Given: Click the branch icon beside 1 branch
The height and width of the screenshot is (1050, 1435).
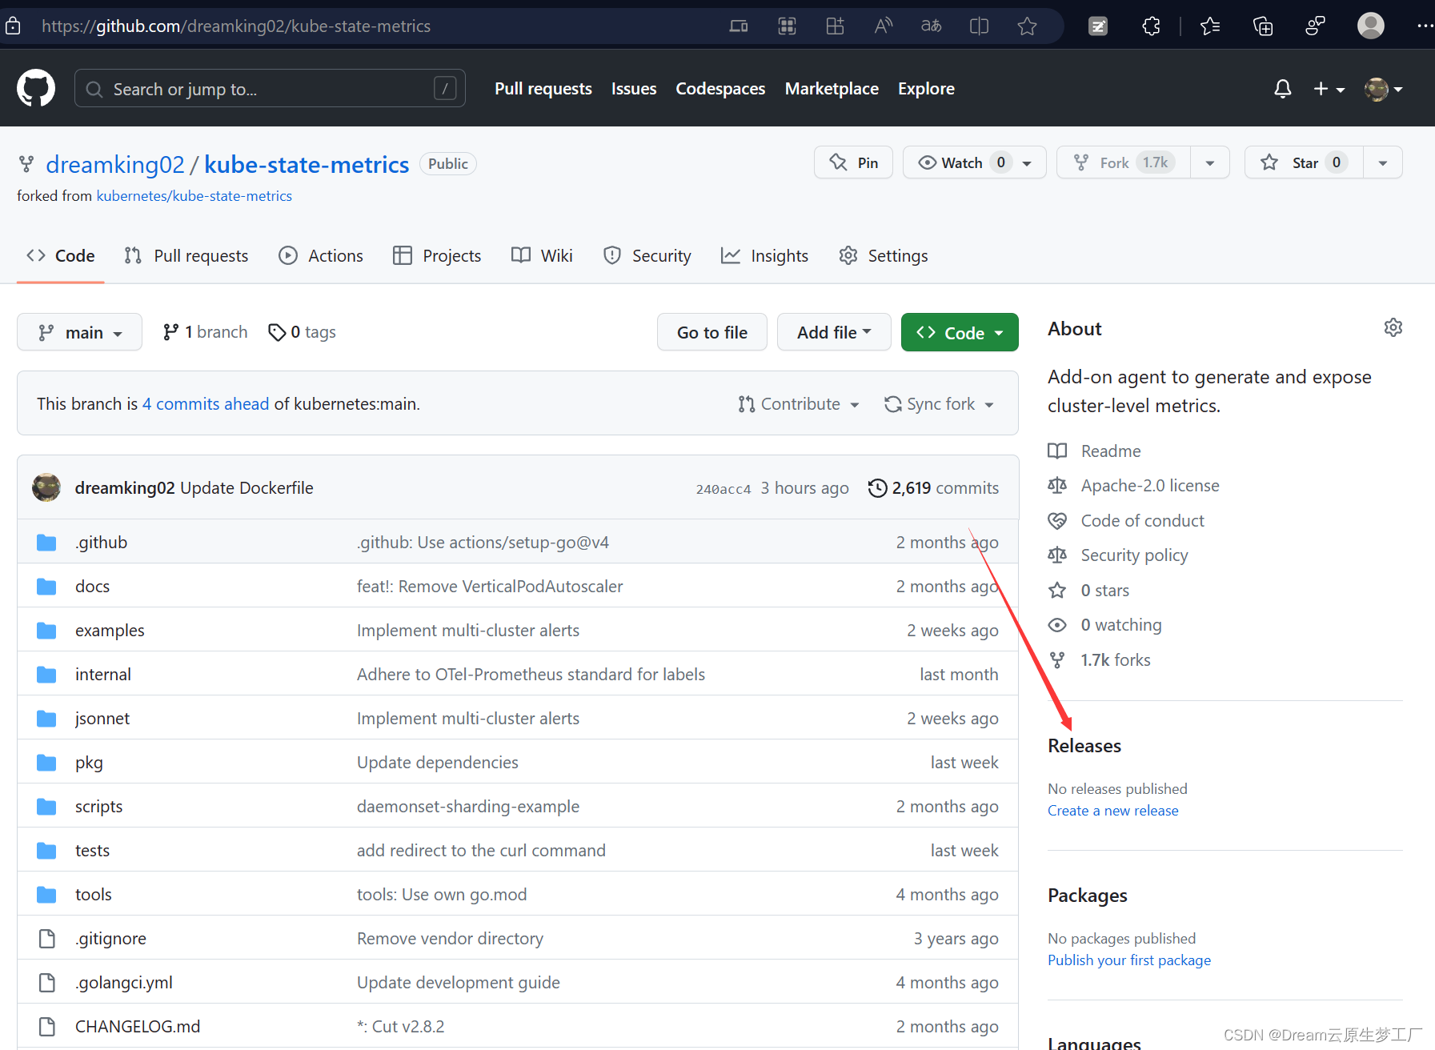Looking at the screenshot, I should coord(170,332).
